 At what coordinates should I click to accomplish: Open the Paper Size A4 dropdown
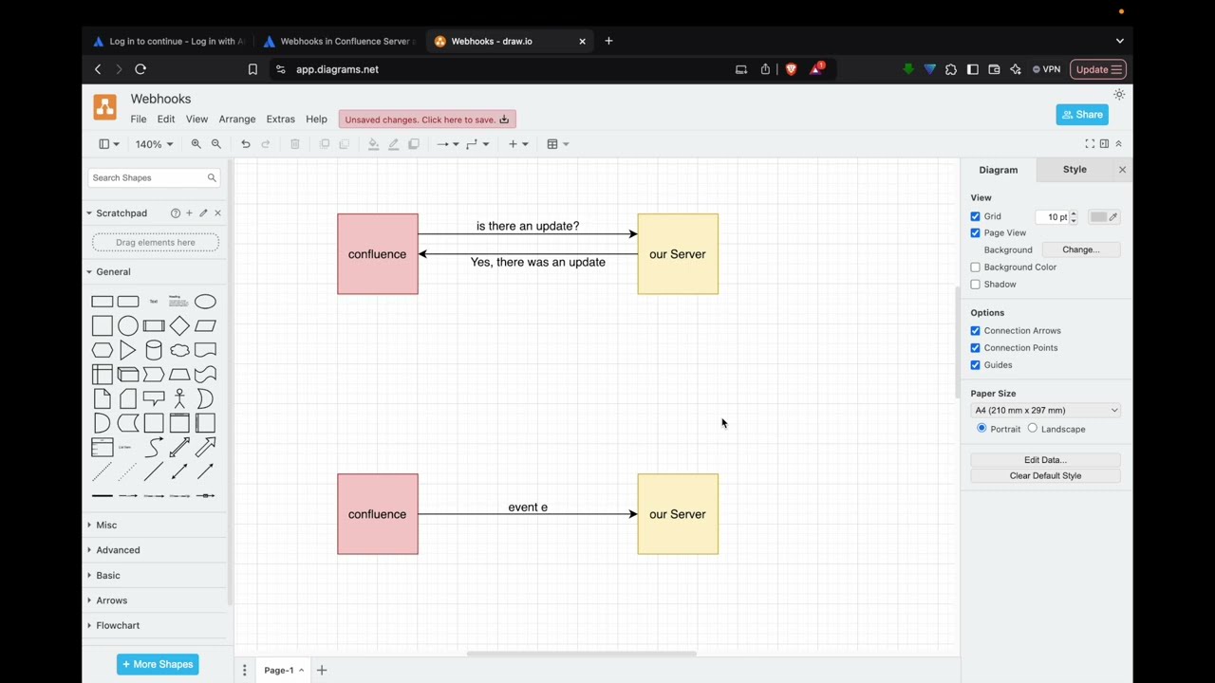[1045, 411]
